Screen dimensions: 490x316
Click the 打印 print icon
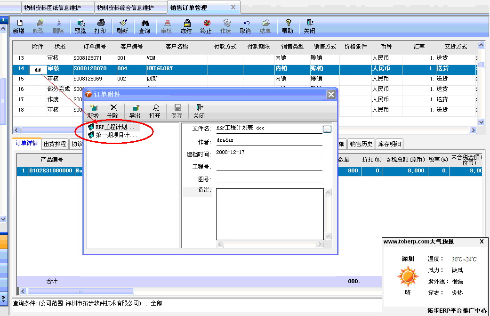(101, 26)
